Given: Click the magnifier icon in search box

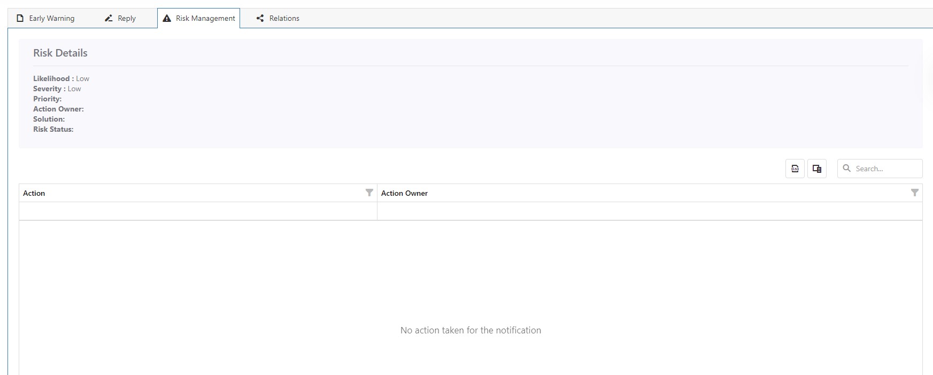Looking at the screenshot, I should point(847,168).
